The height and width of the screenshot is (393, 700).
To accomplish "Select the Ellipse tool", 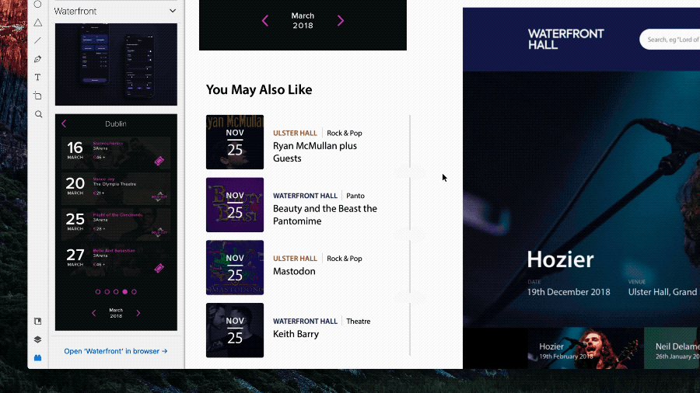I will pyautogui.click(x=37, y=5).
